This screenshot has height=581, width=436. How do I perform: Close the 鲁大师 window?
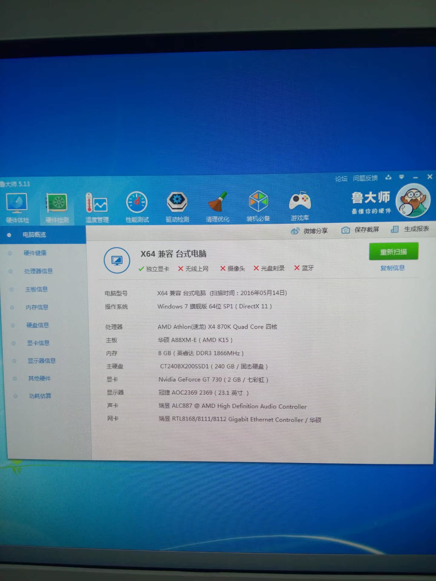coord(430,177)
